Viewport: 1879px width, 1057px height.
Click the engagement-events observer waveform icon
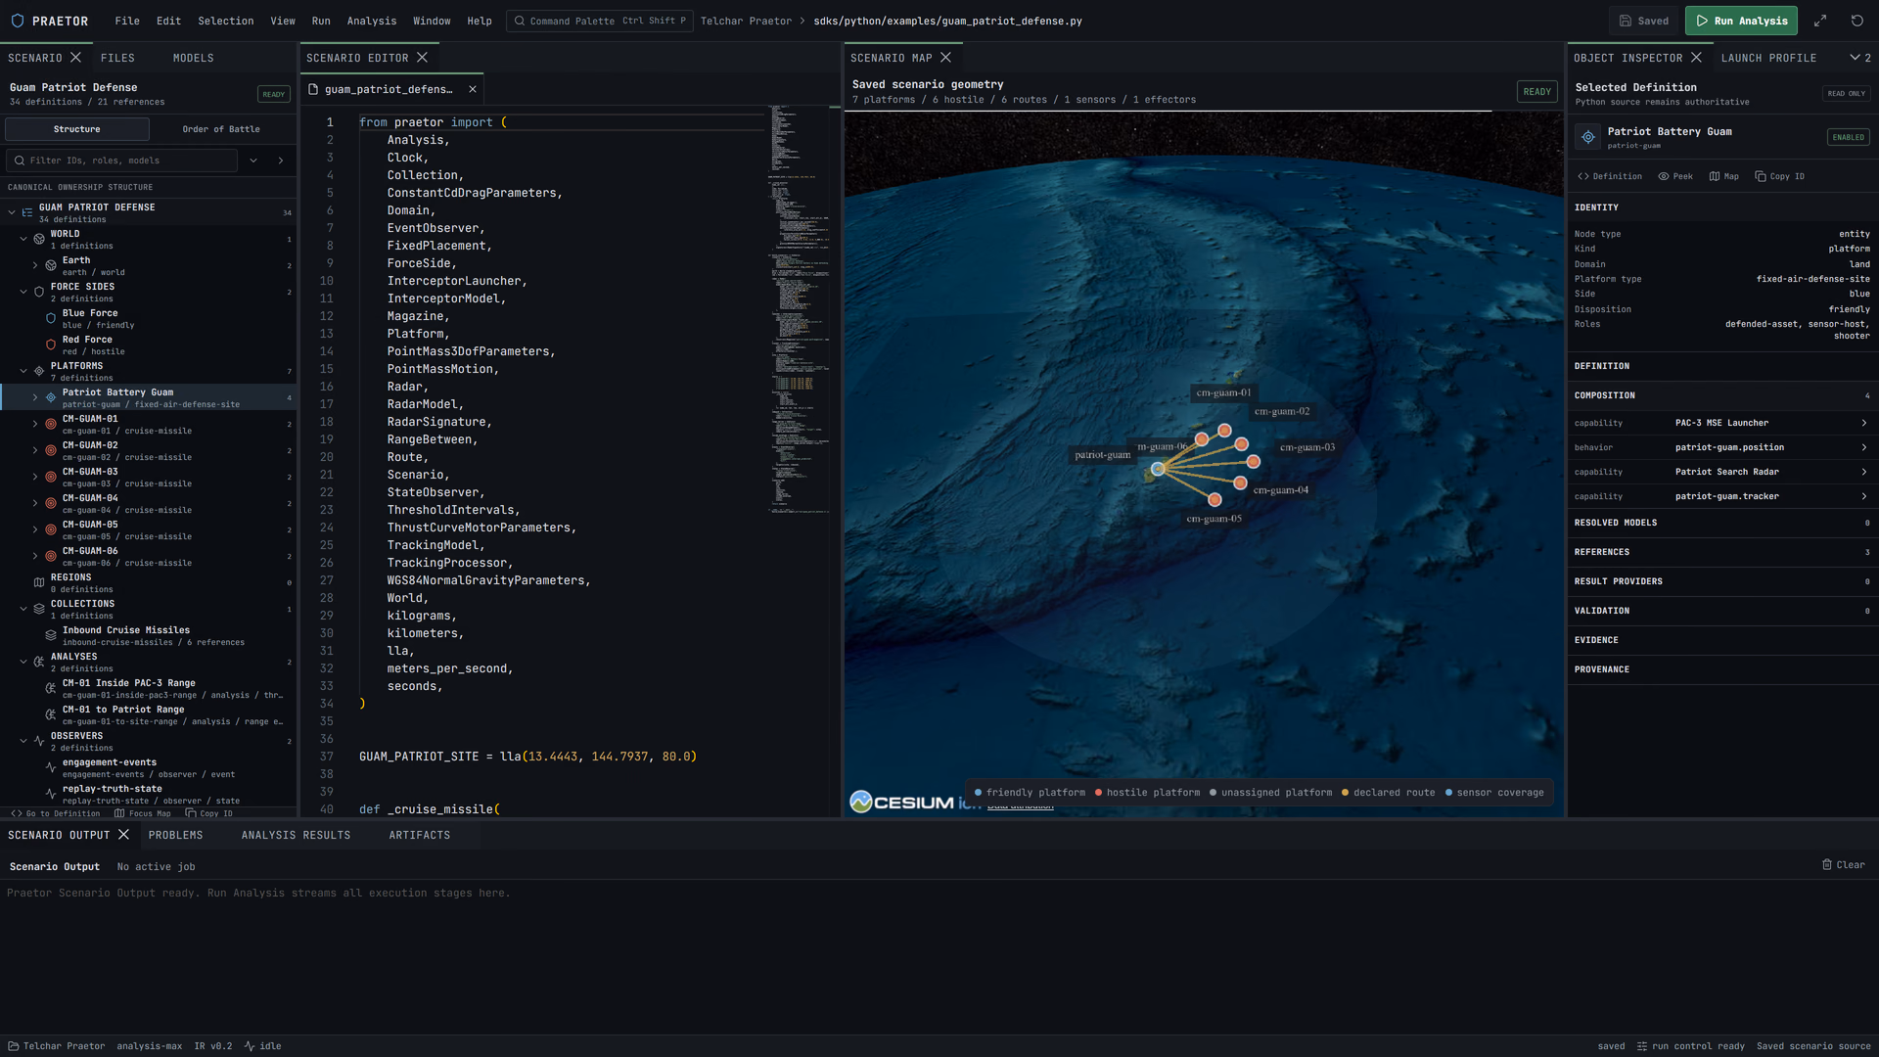click(x=51, y=767)
